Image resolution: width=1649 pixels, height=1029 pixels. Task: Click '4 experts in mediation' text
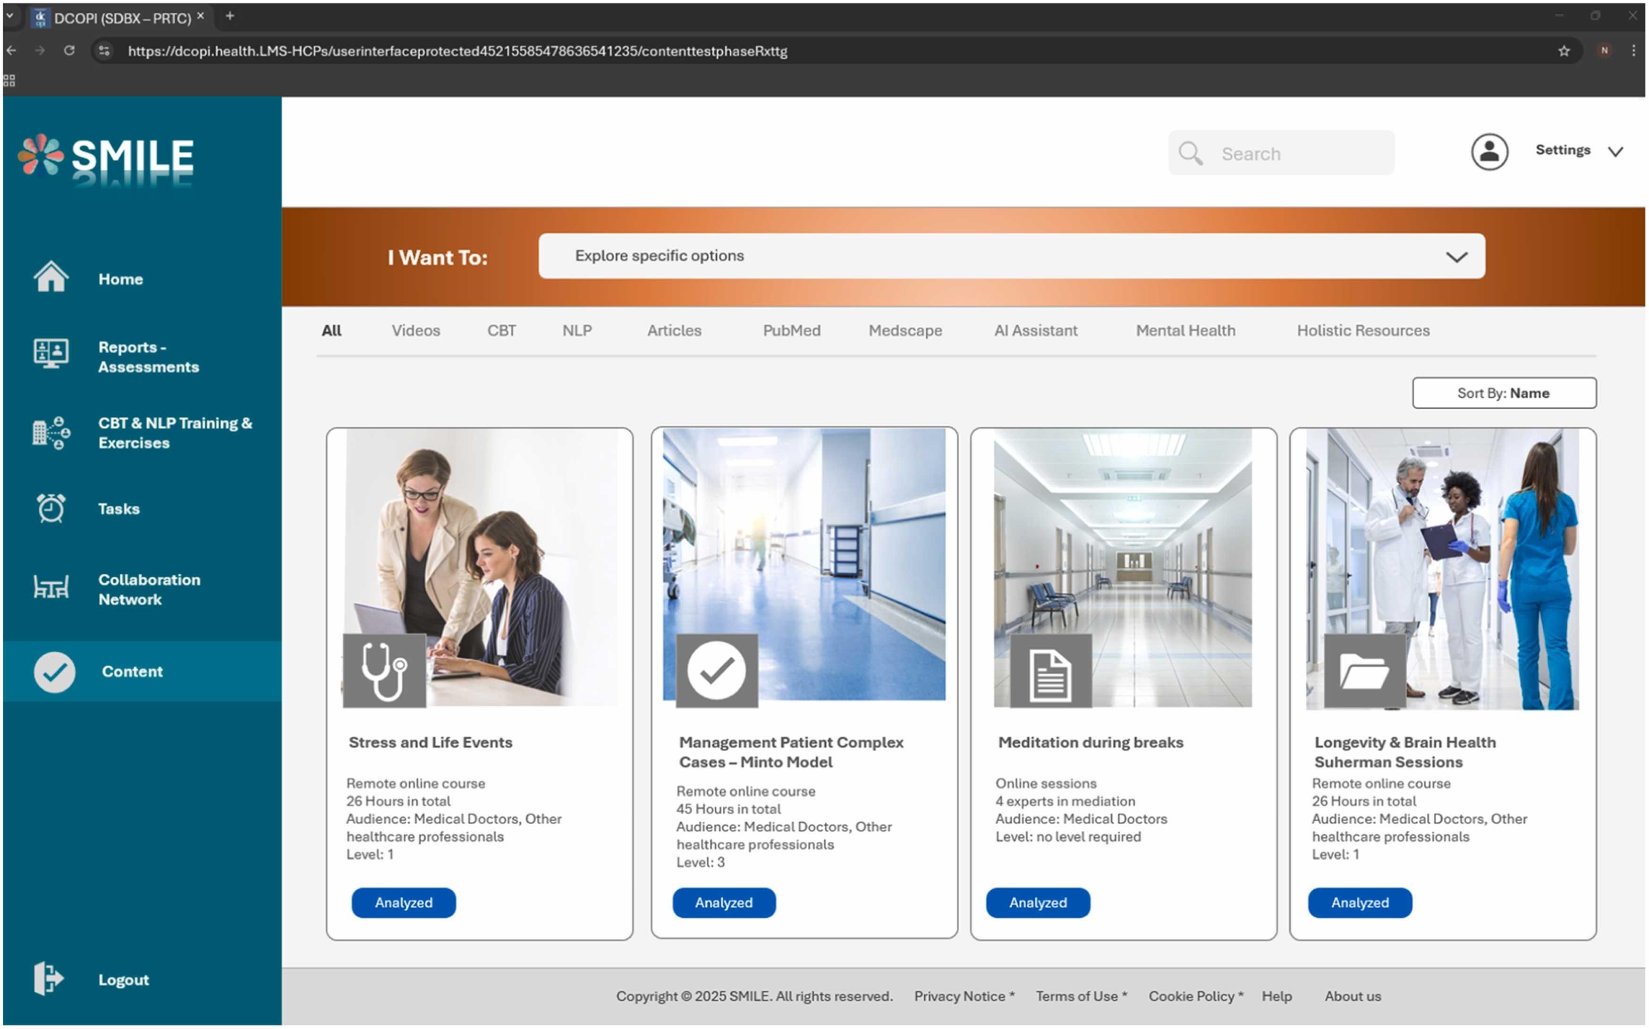[1066, 801]
